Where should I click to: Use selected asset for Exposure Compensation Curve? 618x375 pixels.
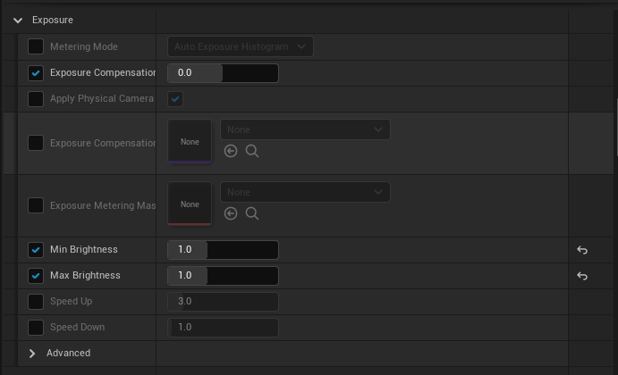click(x=231, y=151)
